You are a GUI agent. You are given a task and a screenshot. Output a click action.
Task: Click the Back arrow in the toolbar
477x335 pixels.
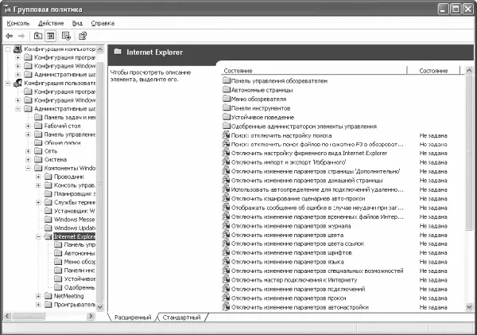coord(9,36)
